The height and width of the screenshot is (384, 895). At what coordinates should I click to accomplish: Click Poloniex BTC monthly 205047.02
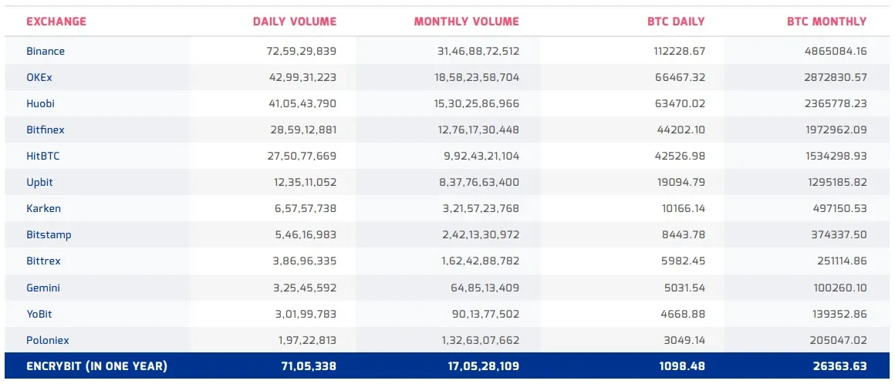(839, 340)
